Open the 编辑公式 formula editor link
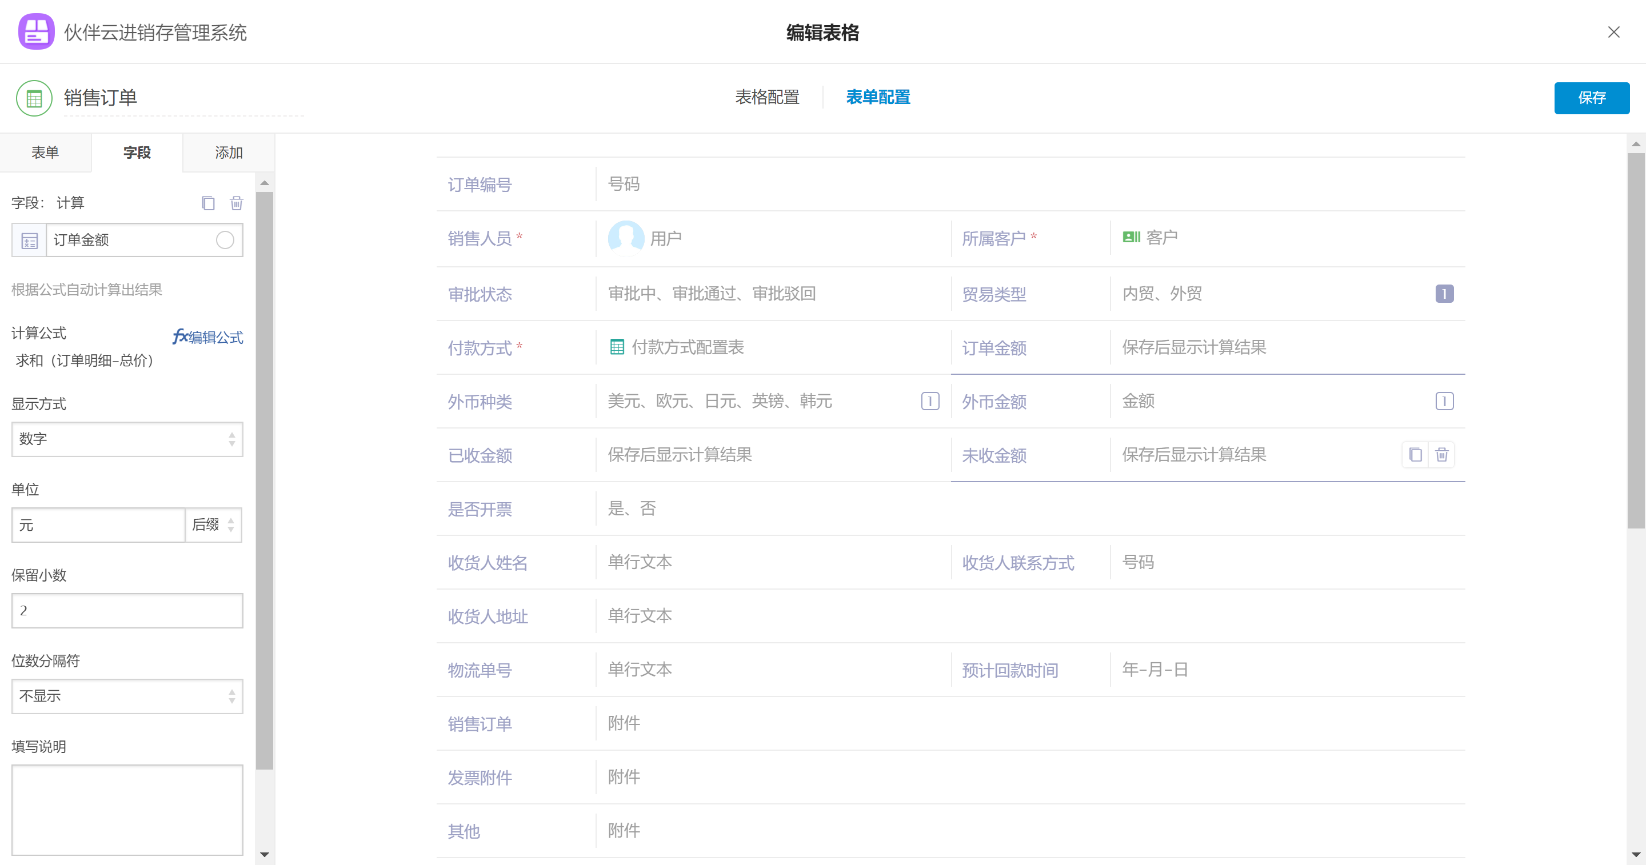This screenshot has width=1646, height=865. tap(207, 337)
